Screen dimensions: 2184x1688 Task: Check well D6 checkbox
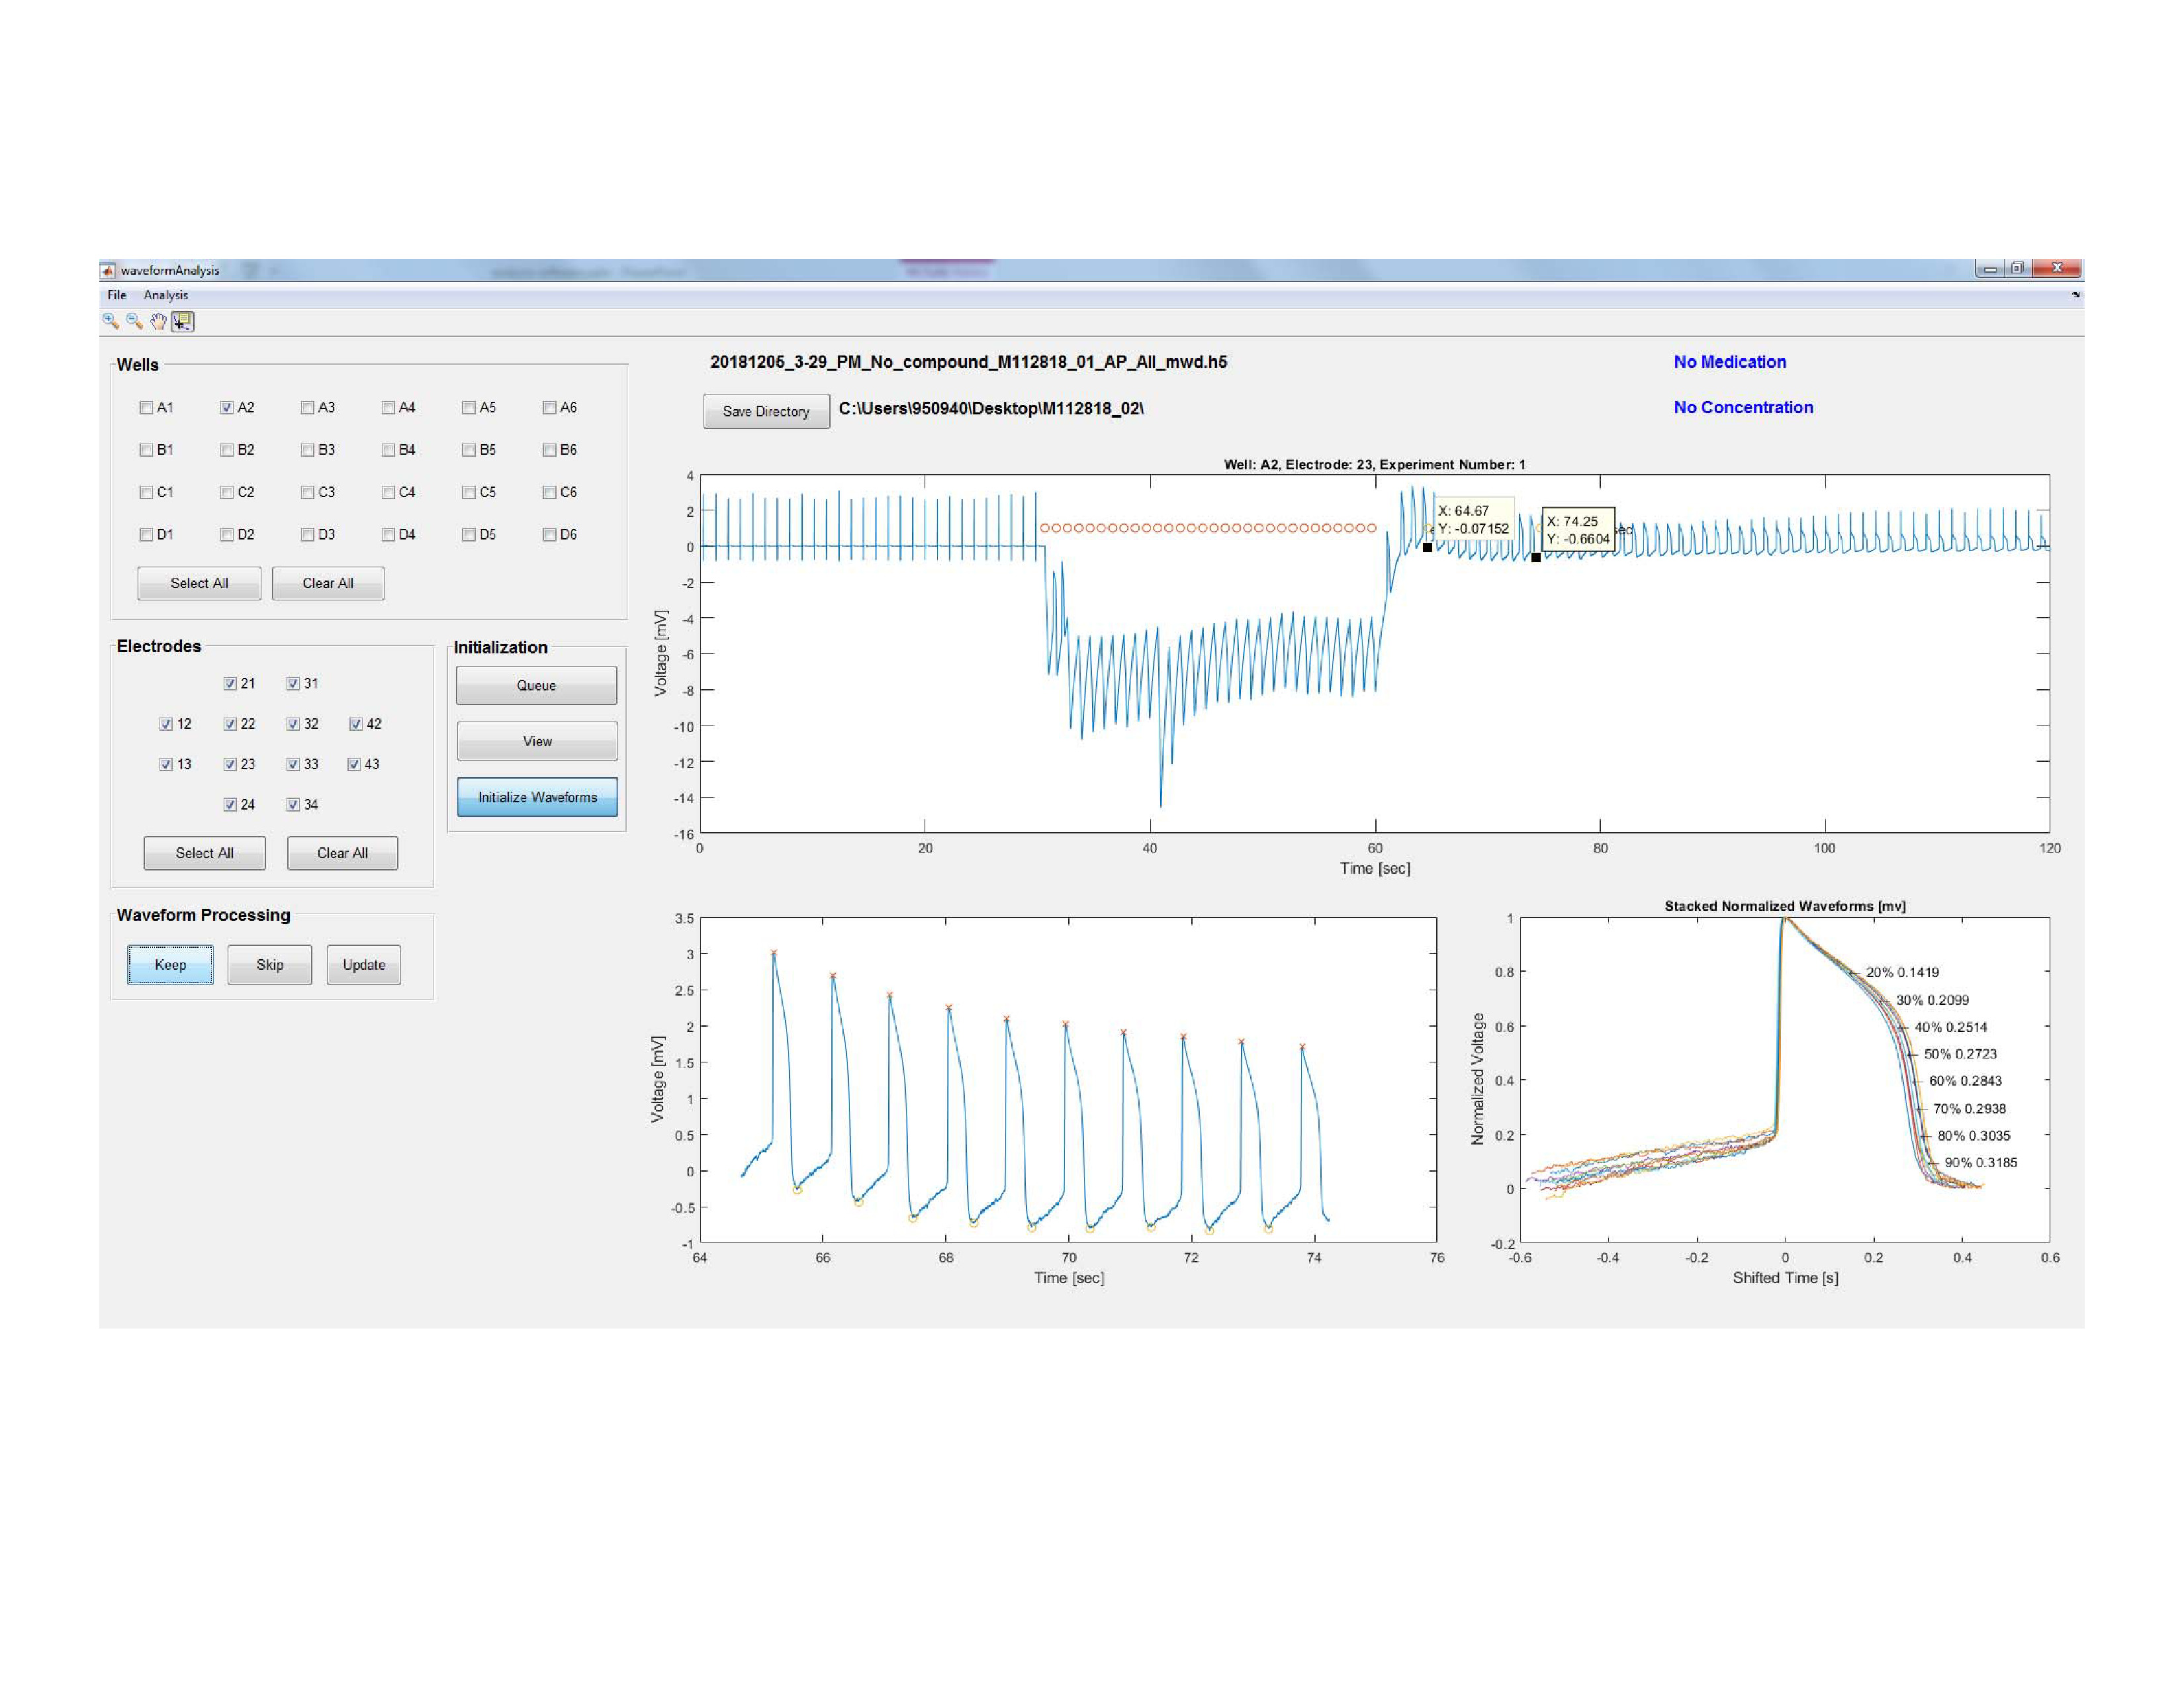tap(549, 535)
